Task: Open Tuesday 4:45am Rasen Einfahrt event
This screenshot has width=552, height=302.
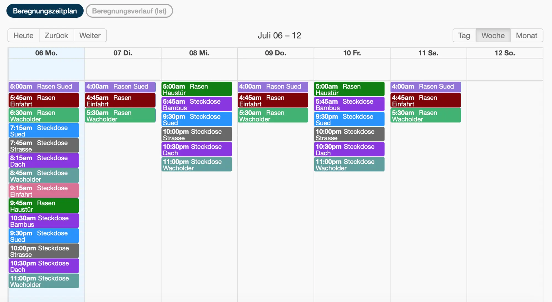Action: click(x=120, y=101)
